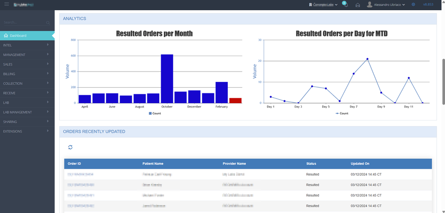Click the magnifier icon in sidebar search
This screenshot has height=213, width=445.
click(x=48, y=23)
